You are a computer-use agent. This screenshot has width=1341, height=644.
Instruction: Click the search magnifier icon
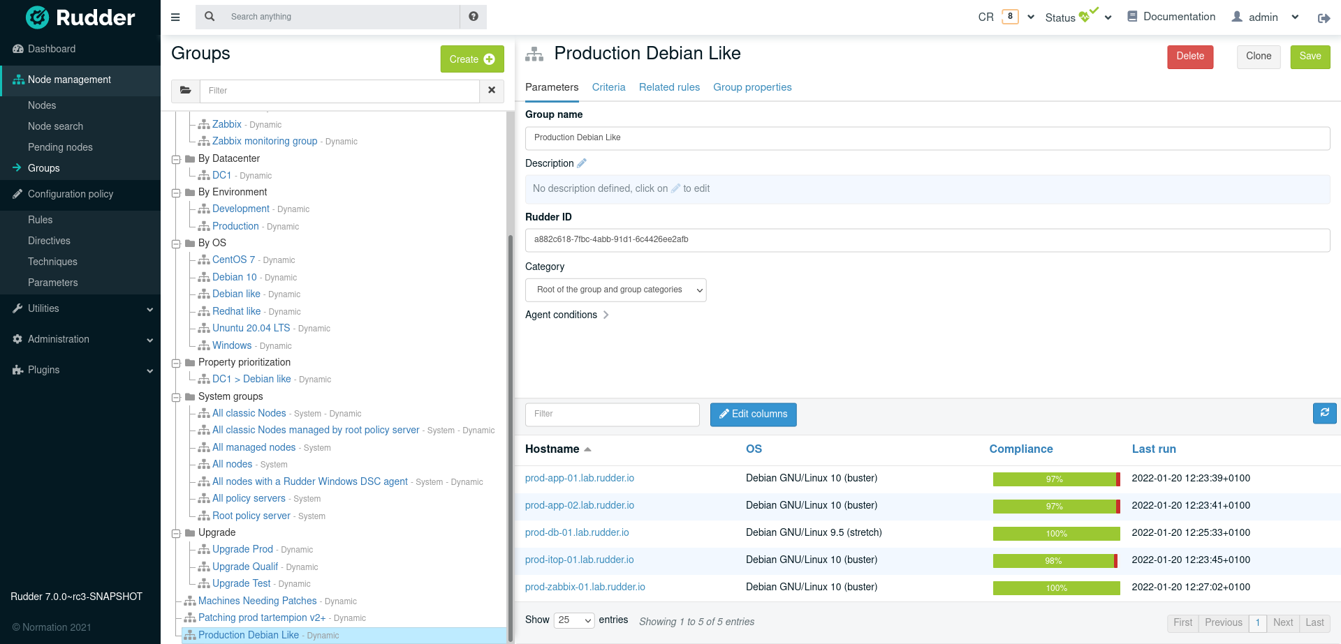pyautogui.click(x=210, y=17)
